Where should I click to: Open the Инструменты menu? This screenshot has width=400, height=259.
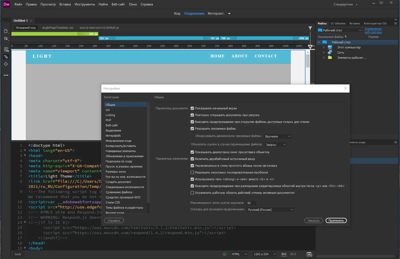[84, 4]
